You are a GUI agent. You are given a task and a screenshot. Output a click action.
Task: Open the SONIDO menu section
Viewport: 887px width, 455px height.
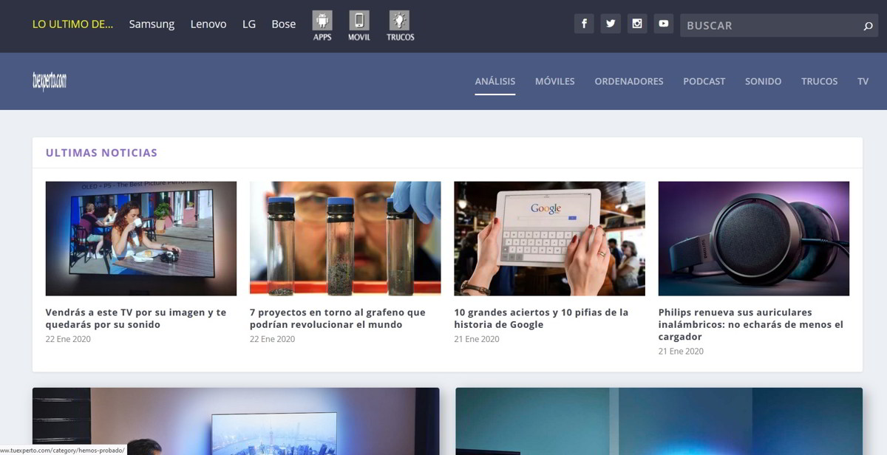(x=763, y=81)
